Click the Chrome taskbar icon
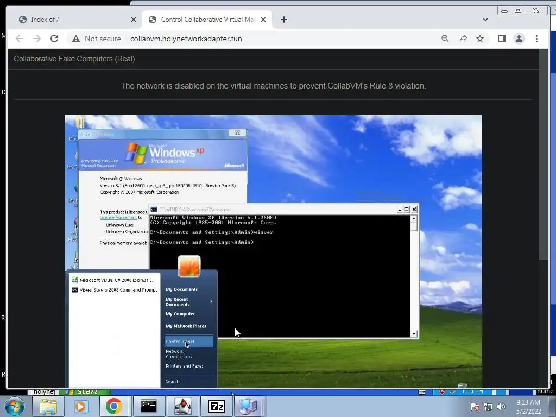 coord(113,406)
